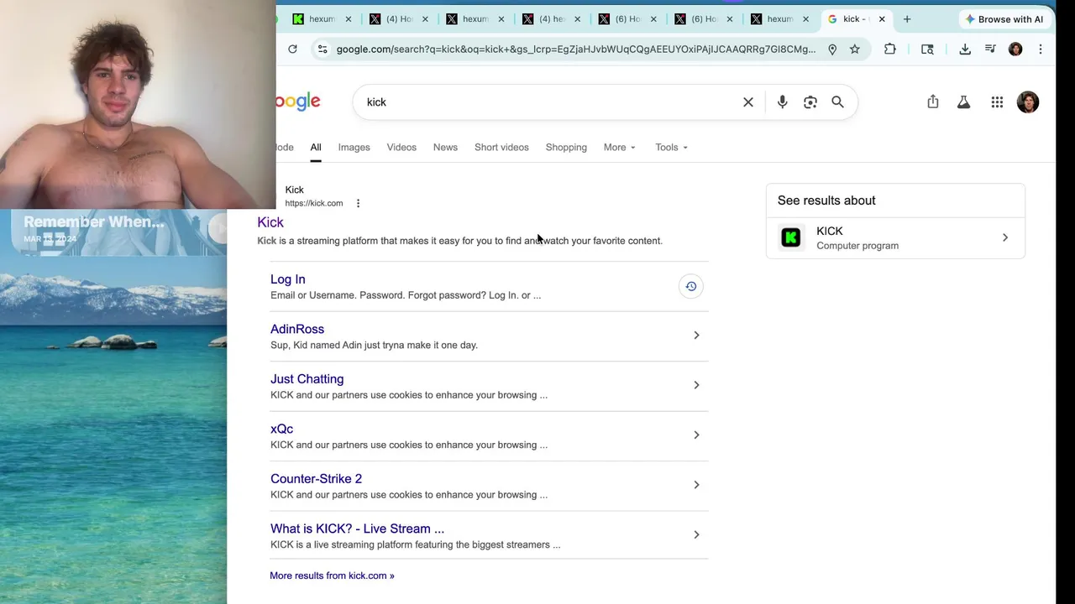The image size is (1075, 604).
Task: Open the Just Chatting sitelink
Action: tap(307, 379)
